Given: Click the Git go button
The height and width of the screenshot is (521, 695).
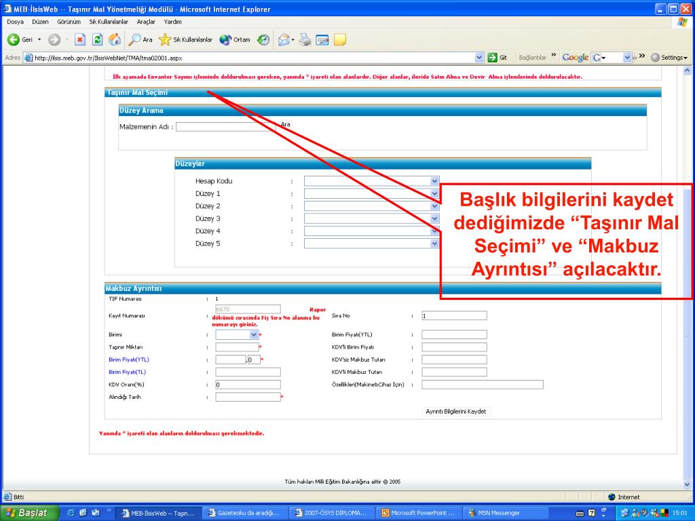Looking at the screenshot, I should coord(498,58).
